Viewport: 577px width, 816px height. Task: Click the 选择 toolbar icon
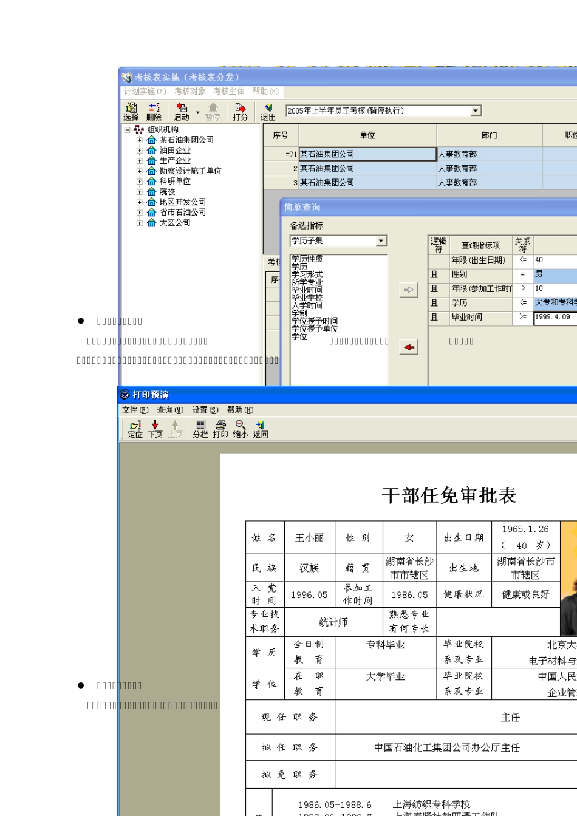[131, 112]
